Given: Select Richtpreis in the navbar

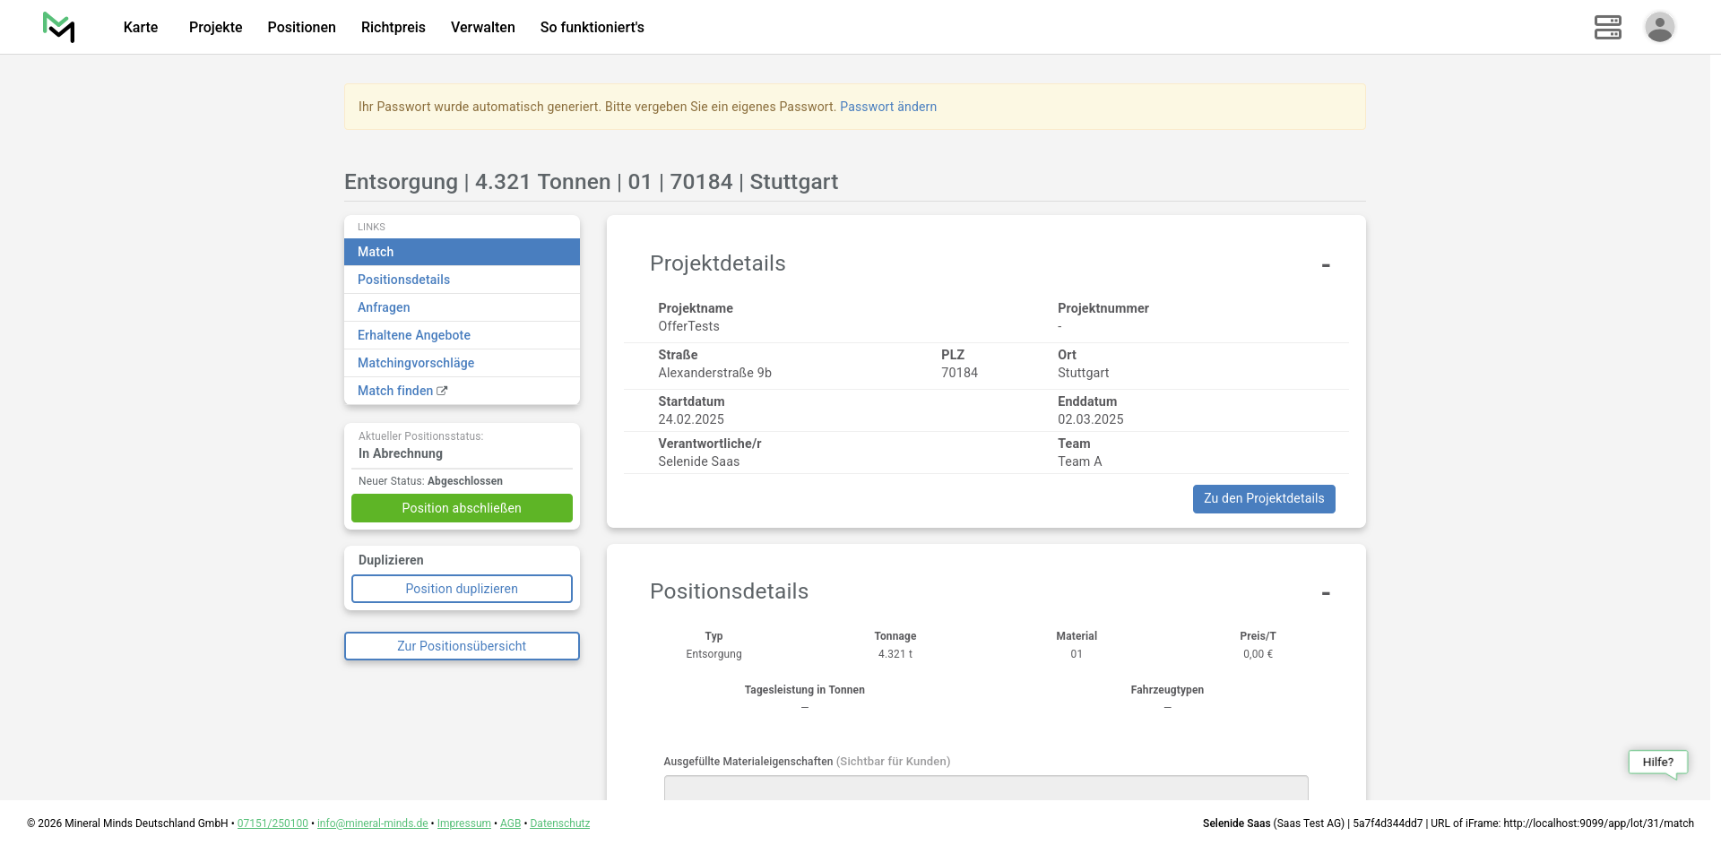Looking at the screenshot, I should pos(393,27).
